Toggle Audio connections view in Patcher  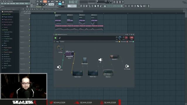118,42
